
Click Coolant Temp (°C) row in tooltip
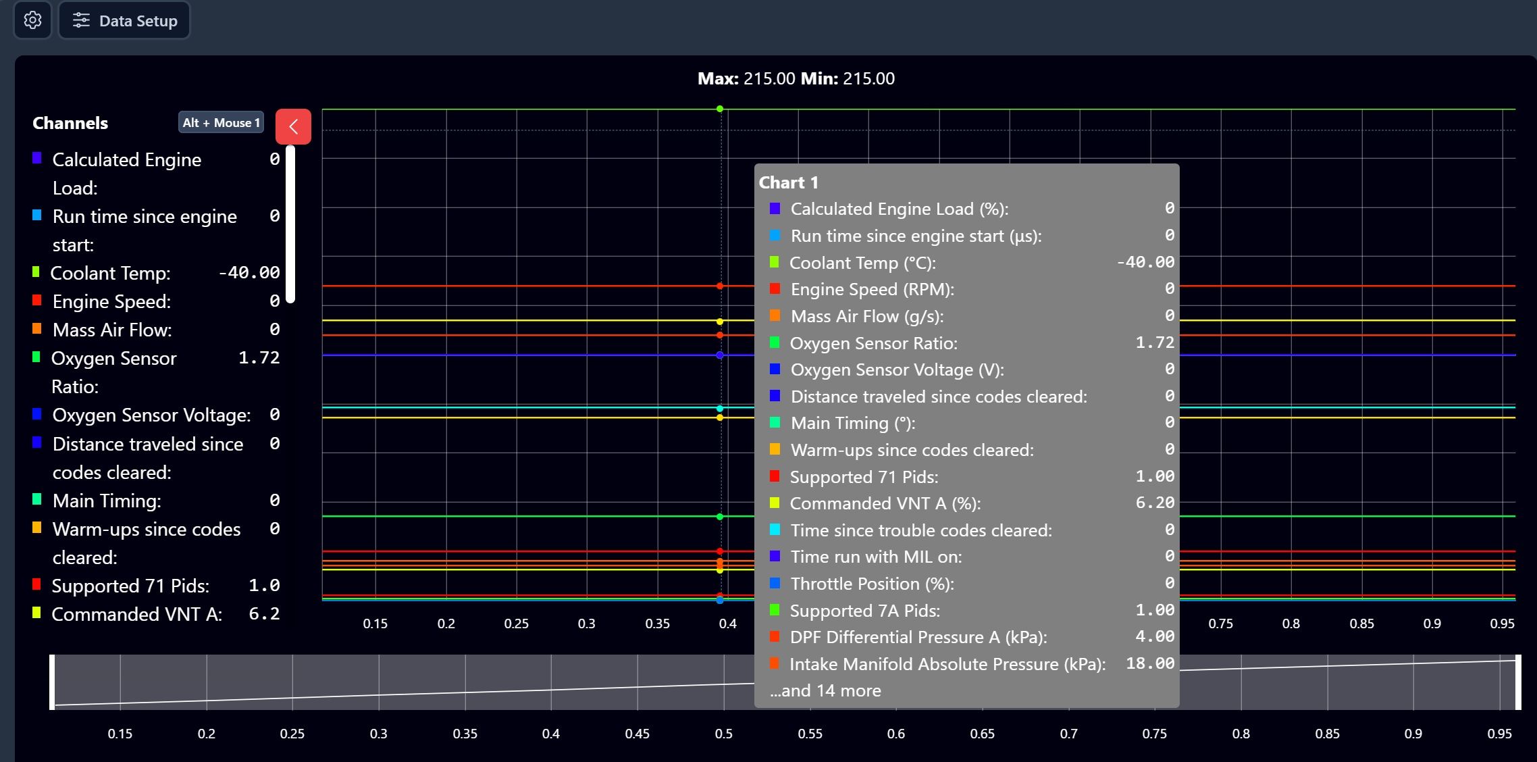coord(972,263)
